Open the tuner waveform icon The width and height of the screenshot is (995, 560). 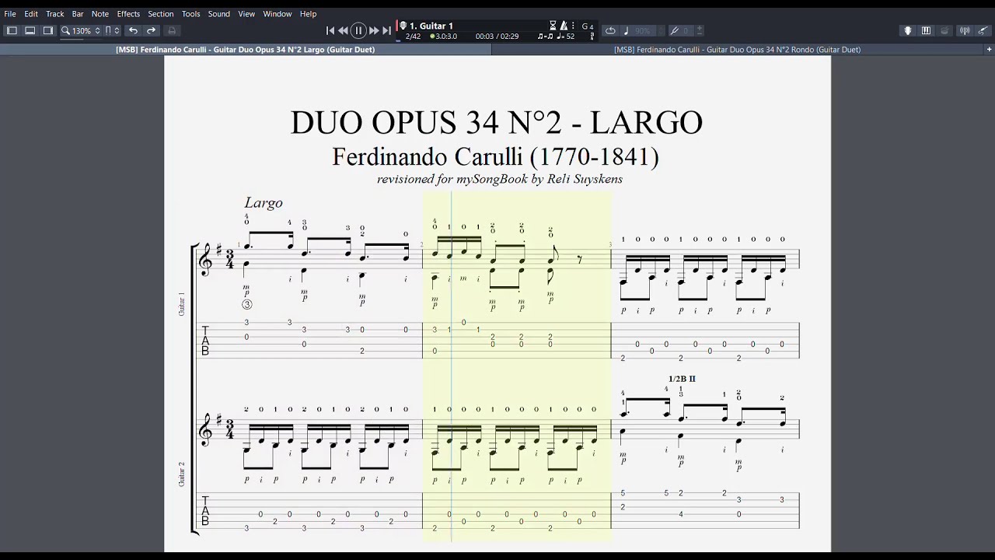[x=965, y=30]
